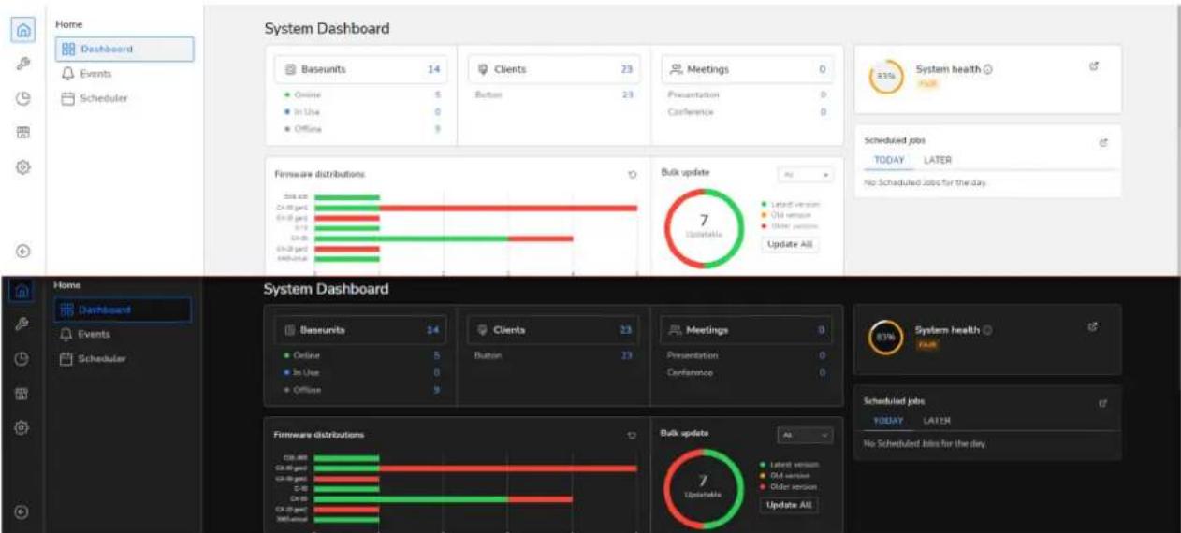Viewport: 1181px width, 533px height.
Task: Click the FAIR health badge in light theme
Action: point(927,84)
